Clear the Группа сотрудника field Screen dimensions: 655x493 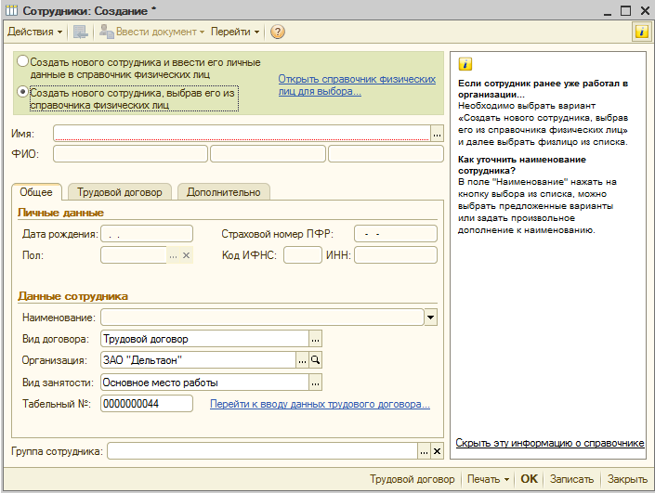[437, 451]
